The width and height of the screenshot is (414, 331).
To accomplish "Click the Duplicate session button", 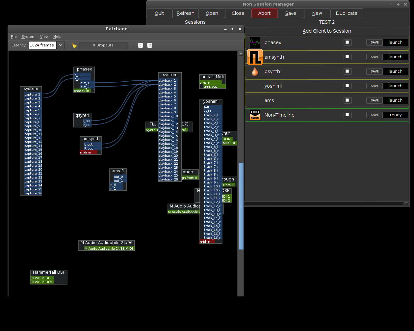I will coord(346,13).
